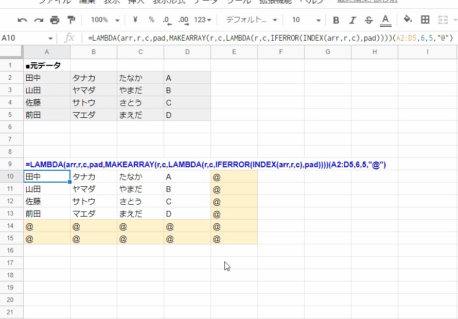Select cell D14 containing @
Image resolution: width=458 pixels, height=319 pixels.
tap(187, 226)
